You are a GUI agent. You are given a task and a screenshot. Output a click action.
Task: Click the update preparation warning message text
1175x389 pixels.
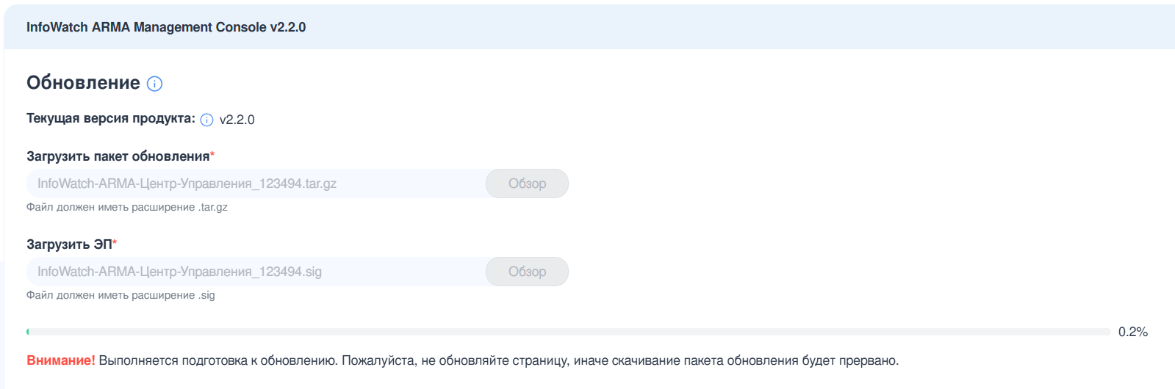tap(499, 360)
